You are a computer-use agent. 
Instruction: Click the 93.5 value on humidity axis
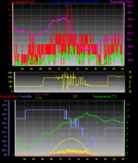(x=4, y=114)
